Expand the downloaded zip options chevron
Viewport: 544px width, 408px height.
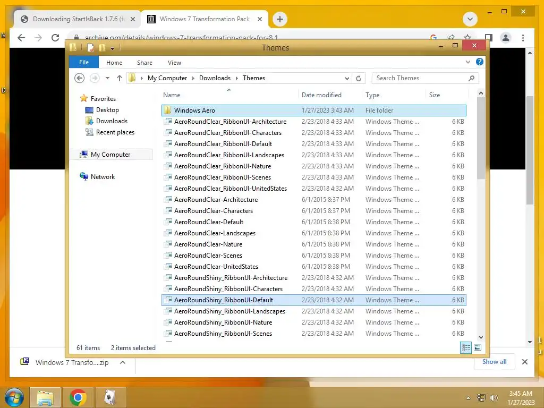click(123, 362)
